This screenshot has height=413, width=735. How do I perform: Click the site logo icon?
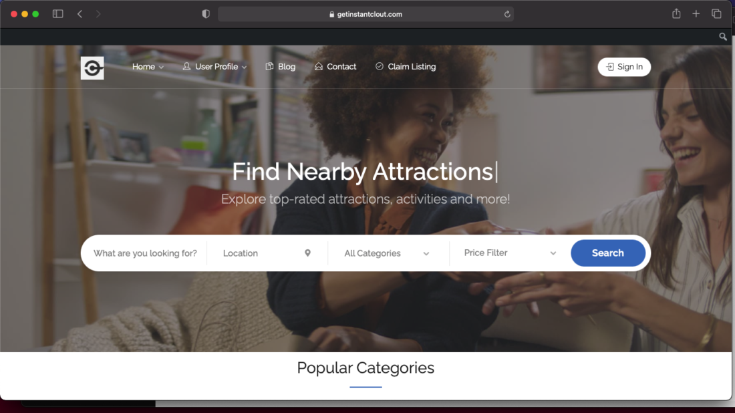(92, 68)
